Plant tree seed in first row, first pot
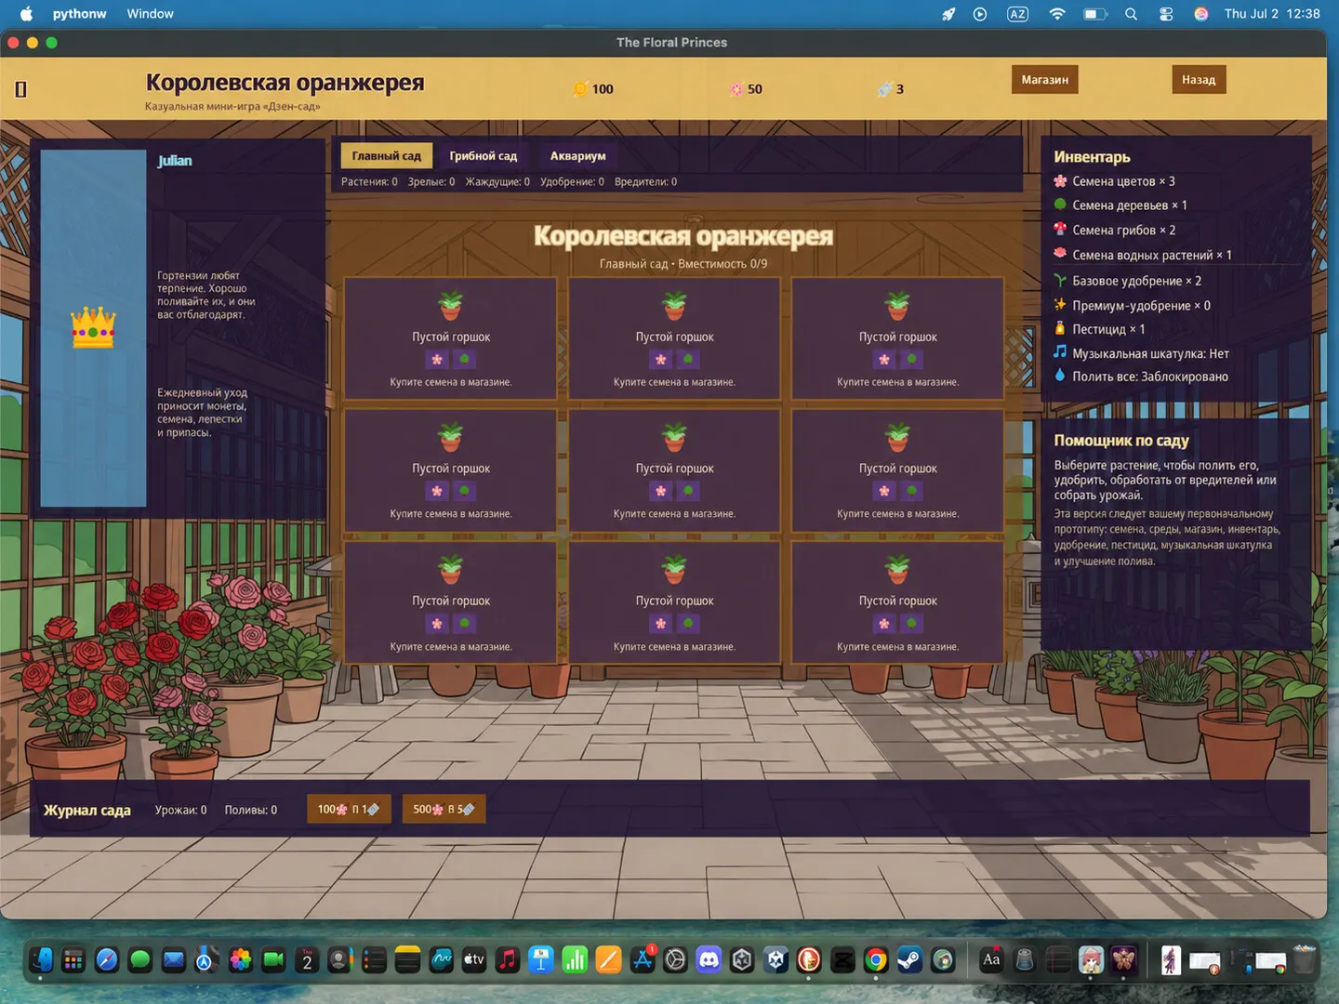This screenshot has width=1339, height=1004. [x=464, y=360]
